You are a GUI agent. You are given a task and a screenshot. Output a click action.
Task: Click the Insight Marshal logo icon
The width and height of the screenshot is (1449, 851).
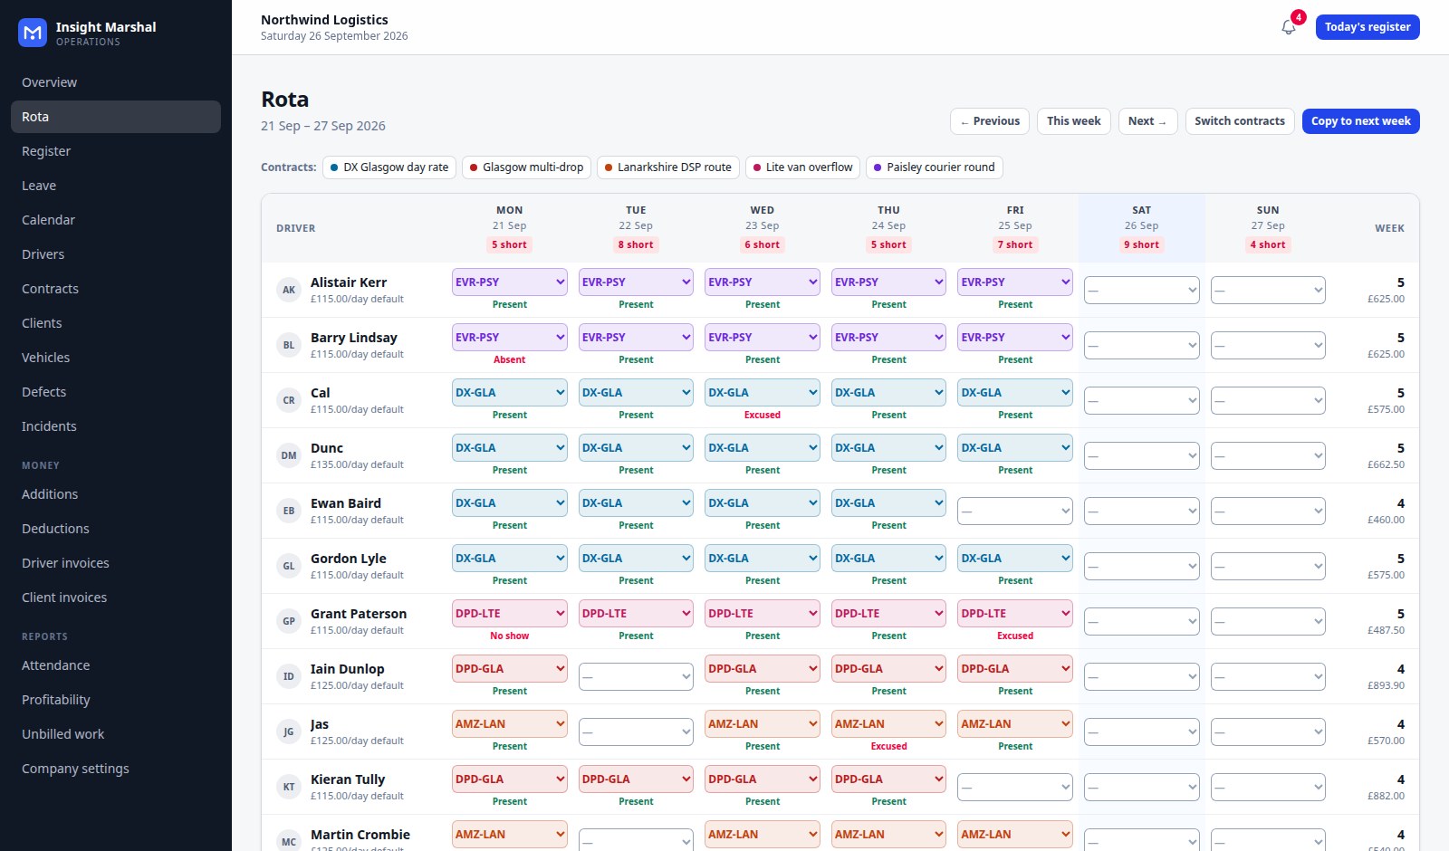(x=33, y=33)
